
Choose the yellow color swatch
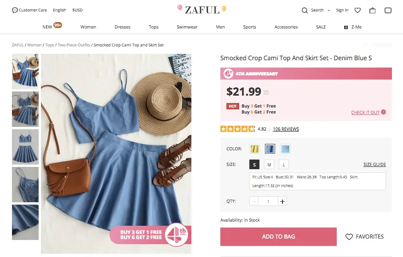(254, 148)
